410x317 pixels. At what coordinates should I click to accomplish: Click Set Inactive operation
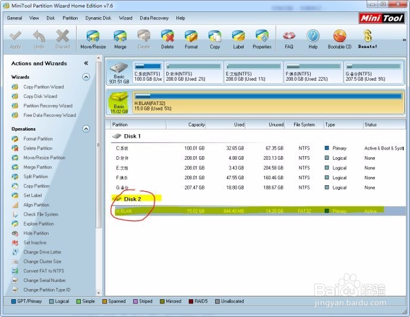coord(35,243)
